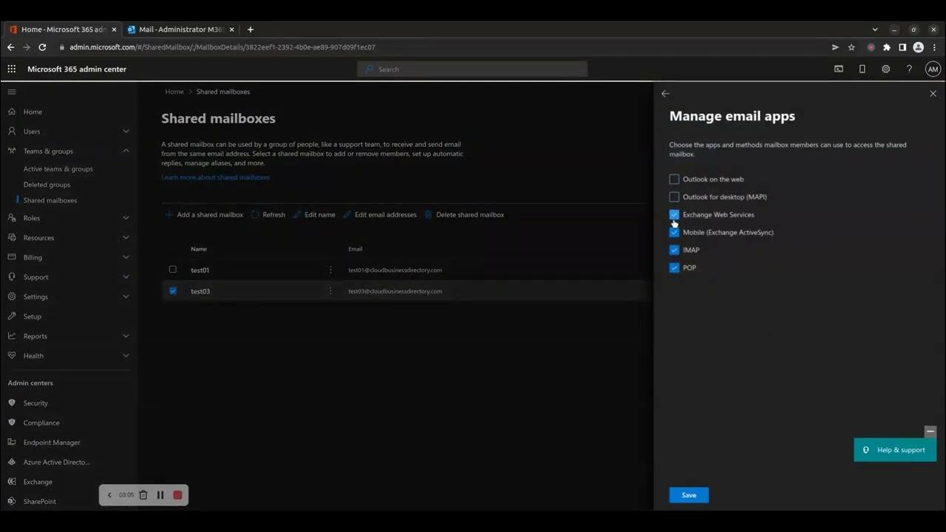The width and height of the screenshot is (946, 532).
Task: Open Active teams & groups
Action: coord(58,168)
